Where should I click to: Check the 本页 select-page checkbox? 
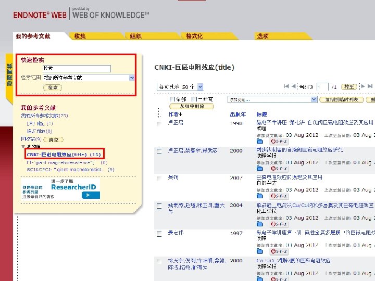(194, 99)
